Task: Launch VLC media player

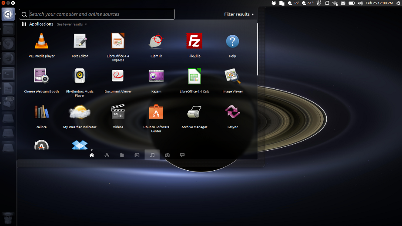Action: tap(41, 45)
